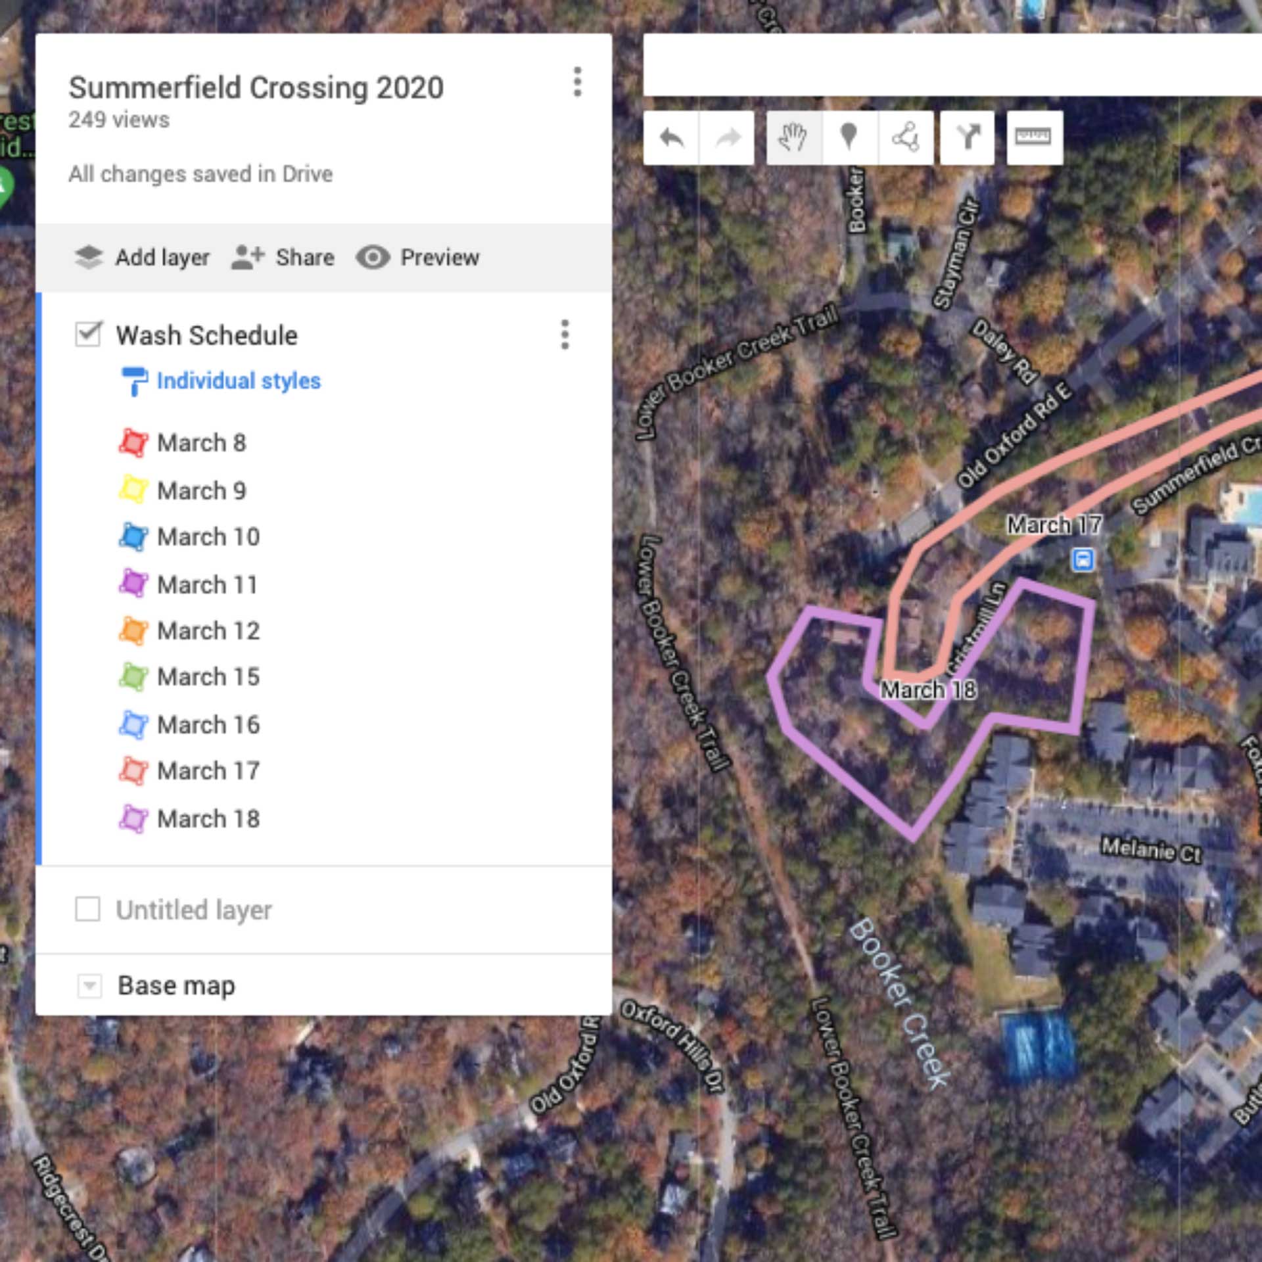
Task: Click the 249 views text
Action: click(119, 120)
